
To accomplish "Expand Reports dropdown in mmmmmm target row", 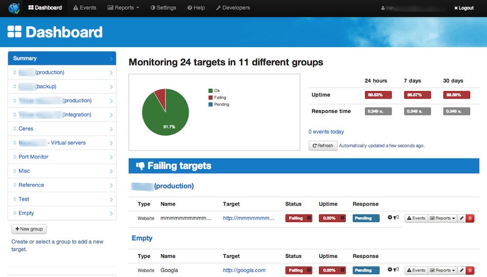I will point(442,218).
